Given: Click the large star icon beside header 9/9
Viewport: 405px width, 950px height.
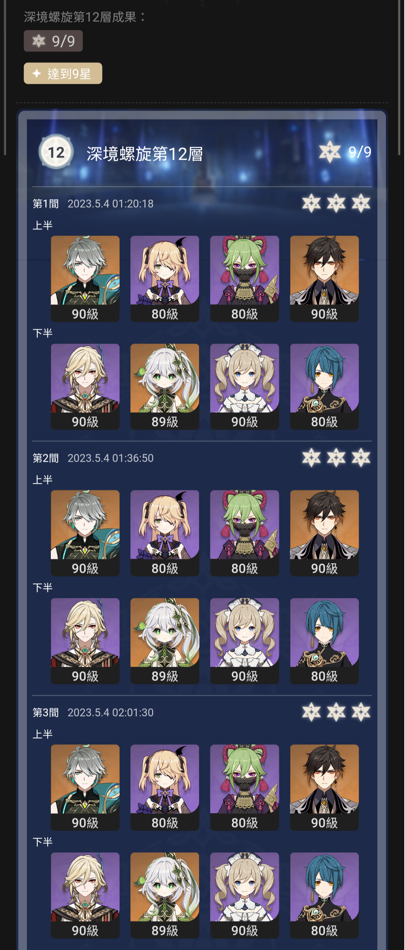Looking at the screenshot, I should point(330,152).
